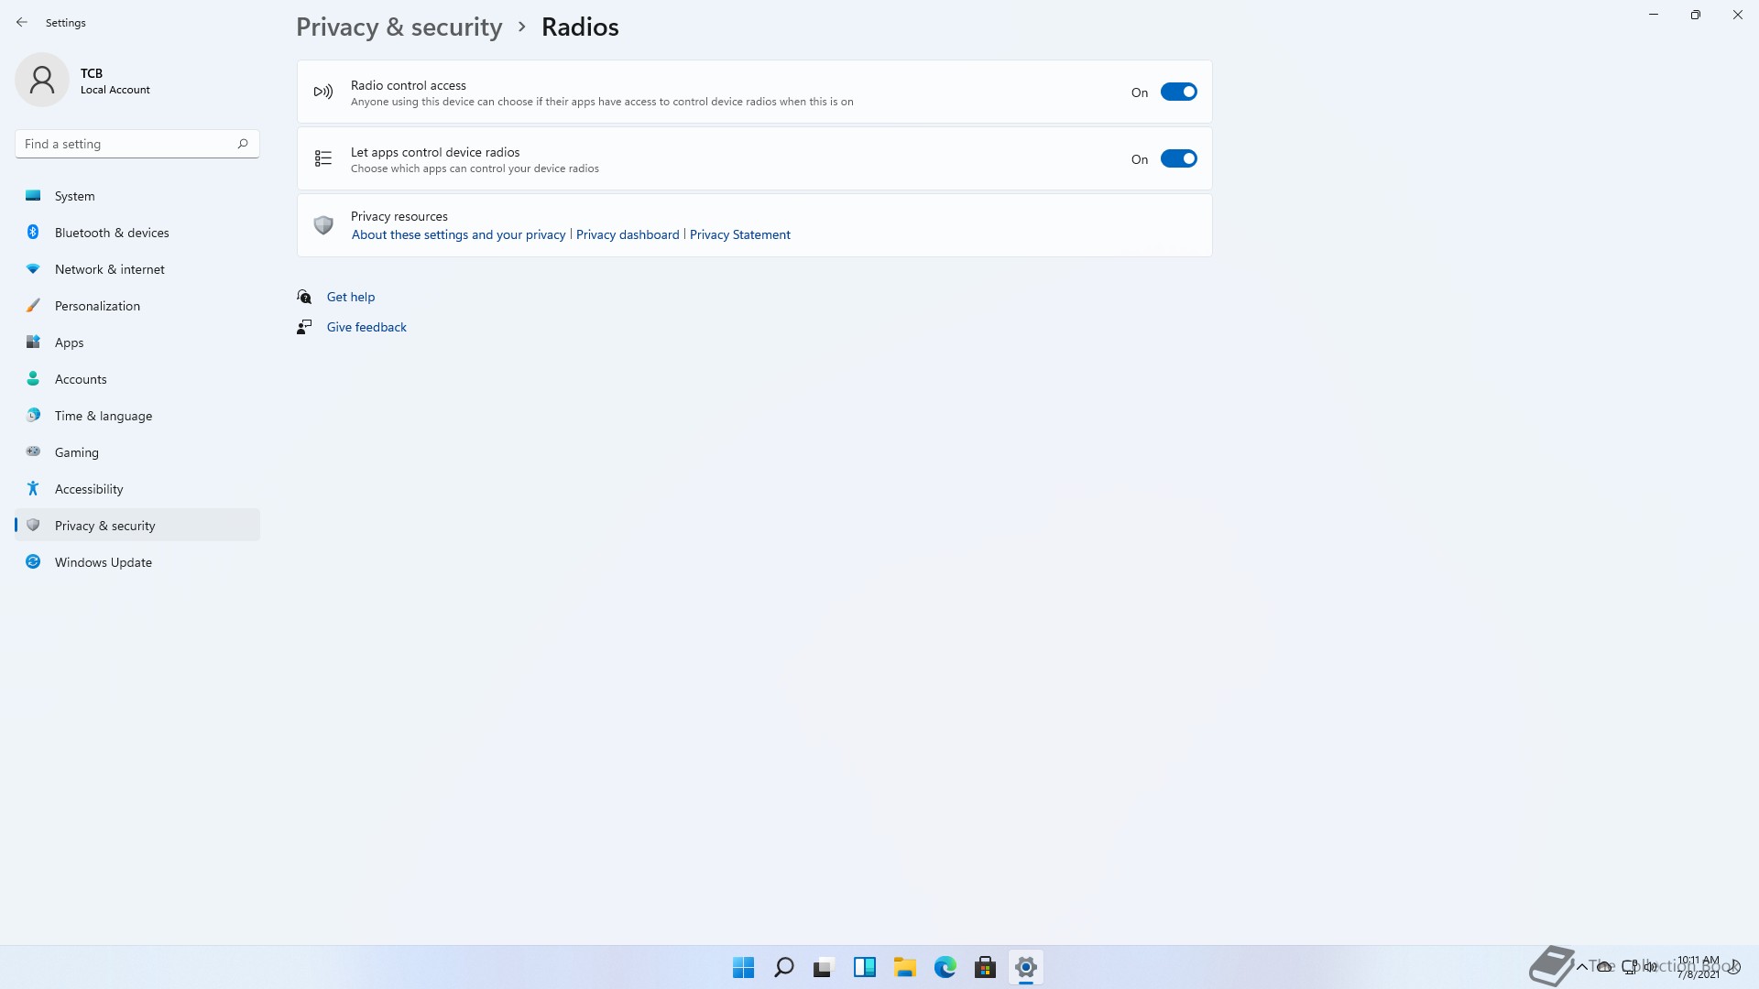This screenshot has width=1759, height=989.
Task: Click the Settings gear in taskbar
Action: click(x=1026, y=967)
